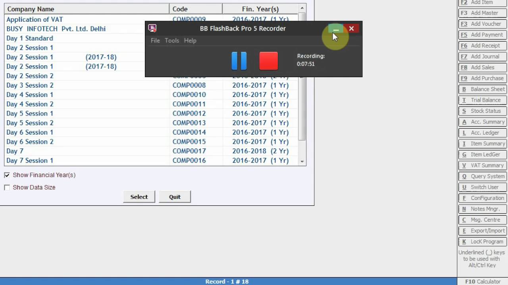
Task: Open Stock Status from side panel
Action: (x=483, y=111)
